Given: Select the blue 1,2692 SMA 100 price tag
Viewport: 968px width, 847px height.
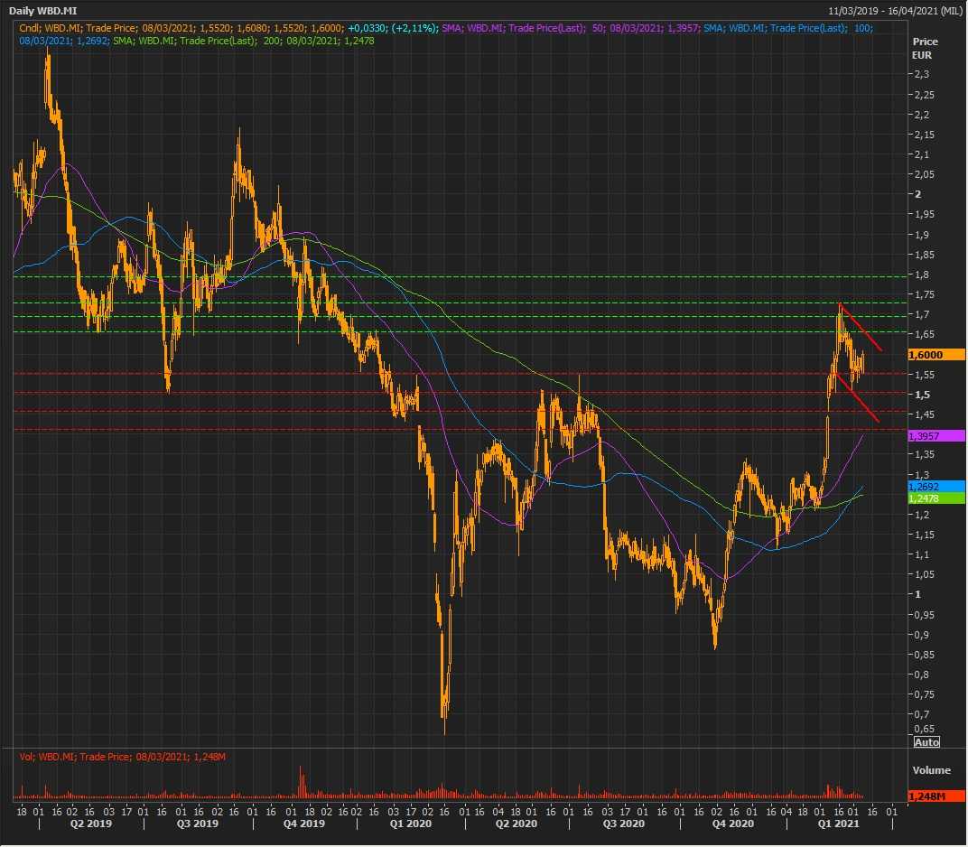Looking at the screenshot, I should [x=926, y=486].
